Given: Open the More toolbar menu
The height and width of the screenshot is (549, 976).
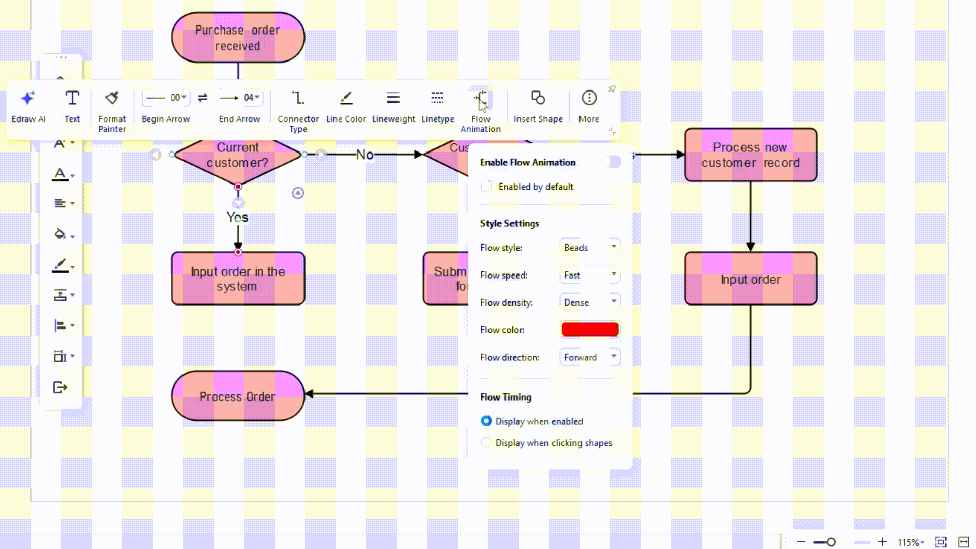Looking at the screenshot, I should click(x=589, y=106).
